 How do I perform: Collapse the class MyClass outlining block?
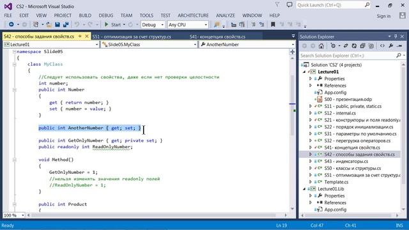[x=14, y=64]
